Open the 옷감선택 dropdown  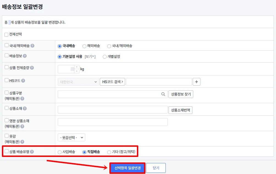pos(71,137)
